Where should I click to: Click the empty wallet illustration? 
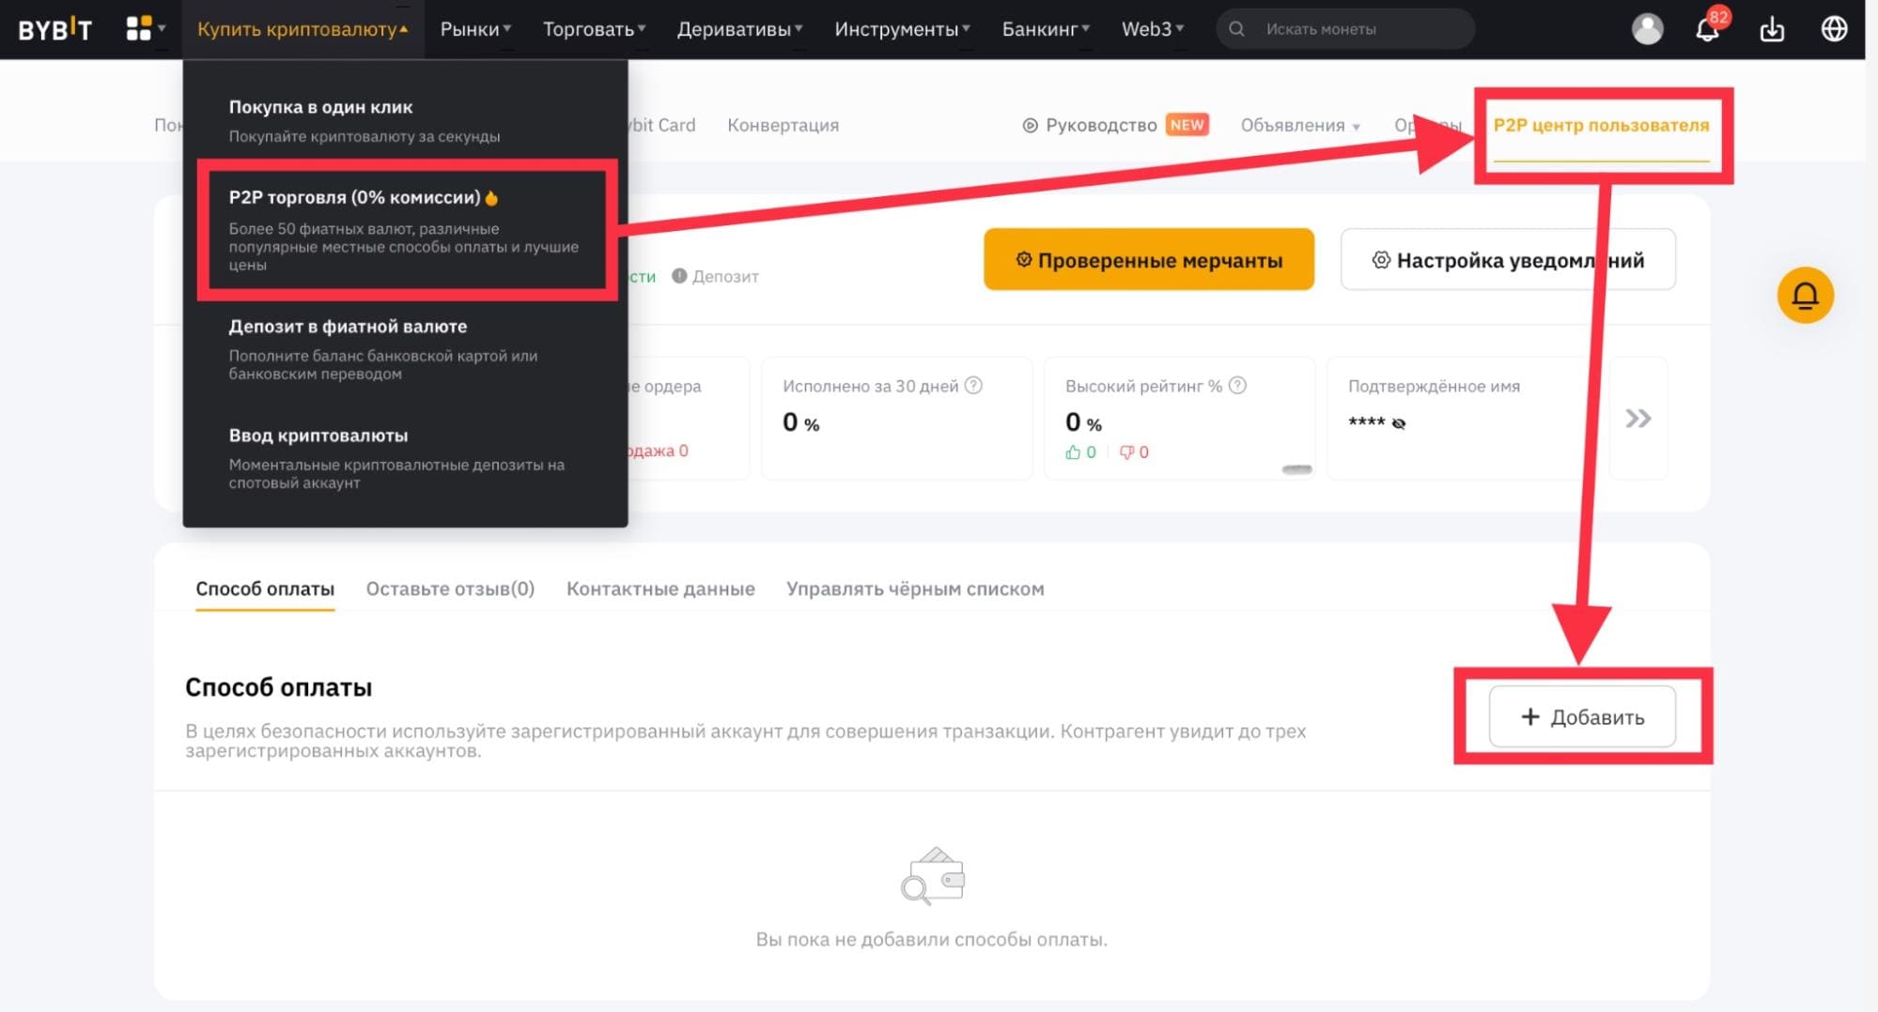click(932, 876)
